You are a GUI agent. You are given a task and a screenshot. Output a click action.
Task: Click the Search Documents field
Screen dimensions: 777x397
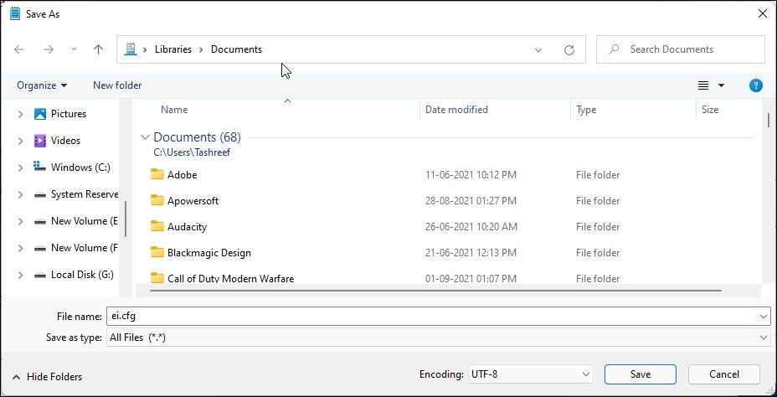[x=681, y=49]
